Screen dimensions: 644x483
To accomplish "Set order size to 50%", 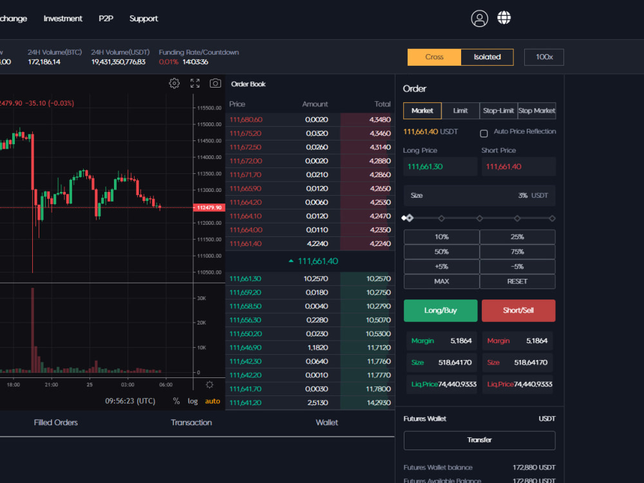I will (x=442, y=252).
